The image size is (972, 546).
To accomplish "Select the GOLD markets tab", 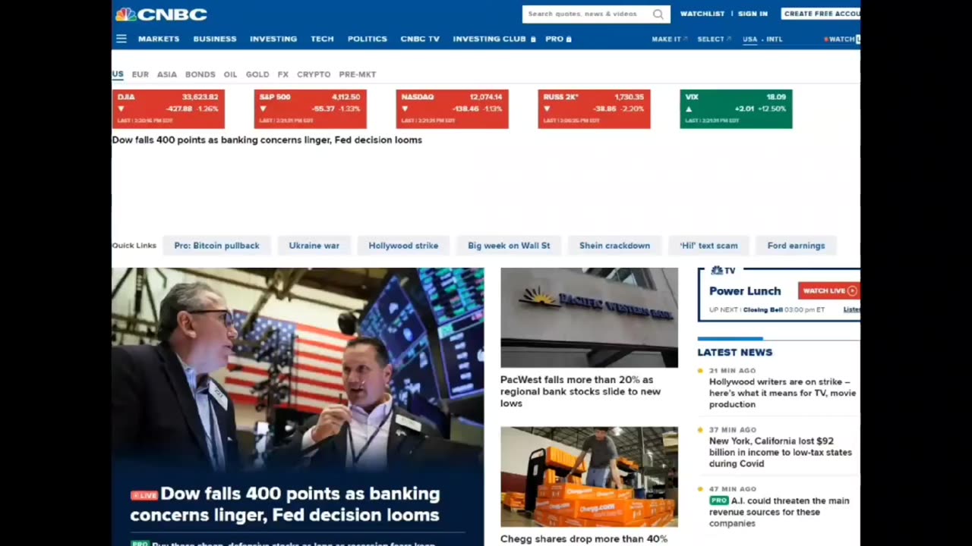I will [257, 74].
